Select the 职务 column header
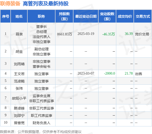The width and height of the screenshot is (152, 134). (41, 16)
